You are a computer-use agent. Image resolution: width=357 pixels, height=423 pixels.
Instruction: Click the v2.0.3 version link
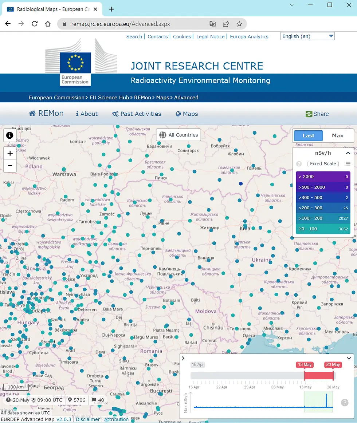[x=64, y=419]
